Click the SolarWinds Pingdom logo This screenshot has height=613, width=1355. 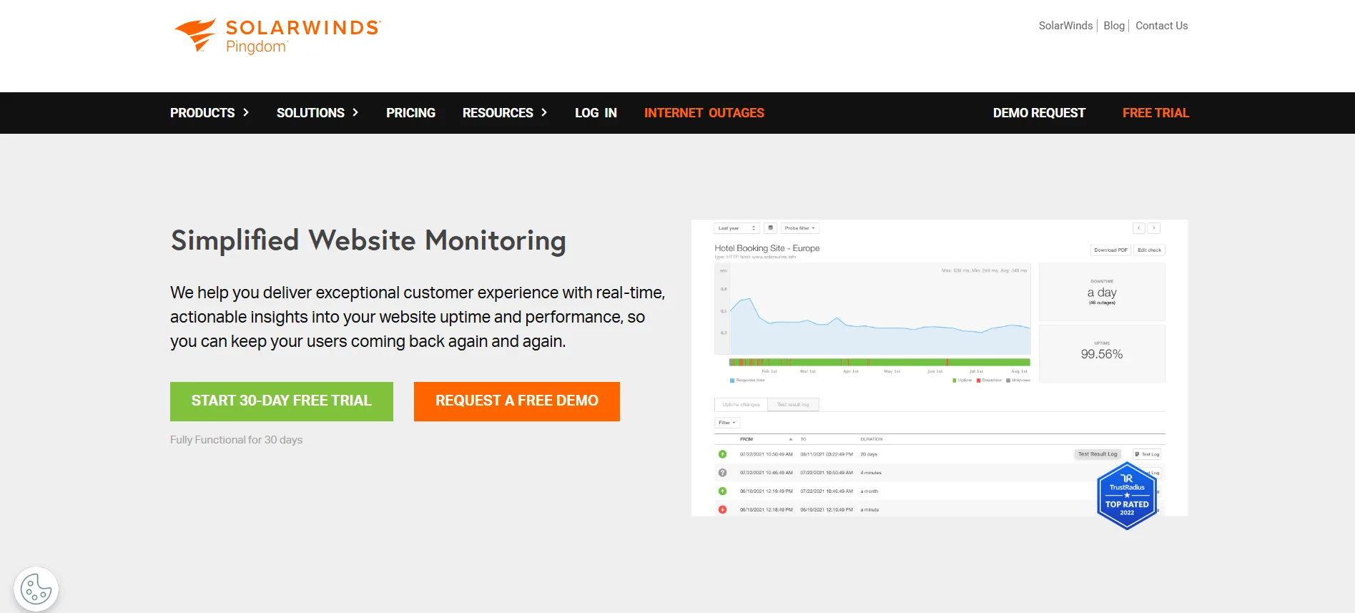tap(277, 36)
